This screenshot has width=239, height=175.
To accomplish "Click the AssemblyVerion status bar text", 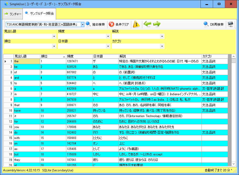I will tap(21, 170).
